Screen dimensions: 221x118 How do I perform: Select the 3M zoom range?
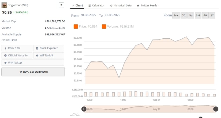coord(198,15)
